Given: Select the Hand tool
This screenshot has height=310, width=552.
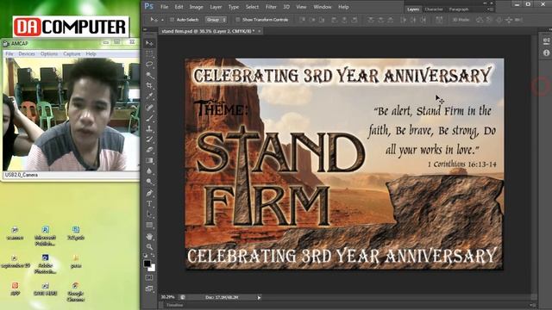Looking at the screenshot, I should (x=149, y=236).
